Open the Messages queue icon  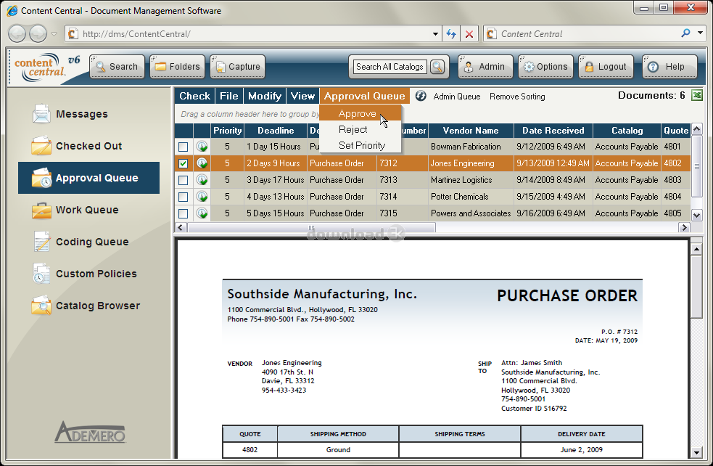(41, 114)
